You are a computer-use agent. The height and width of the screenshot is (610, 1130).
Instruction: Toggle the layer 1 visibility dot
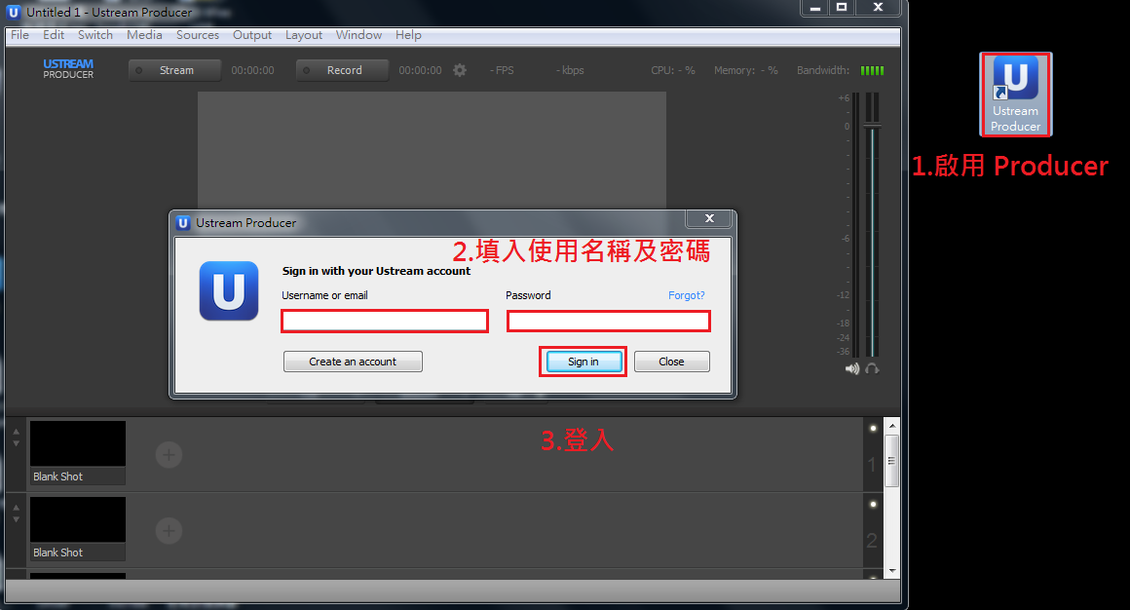(873, 428)
